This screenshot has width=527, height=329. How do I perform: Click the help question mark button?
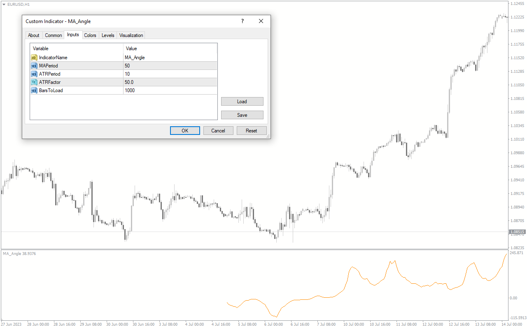coord(243,21)
